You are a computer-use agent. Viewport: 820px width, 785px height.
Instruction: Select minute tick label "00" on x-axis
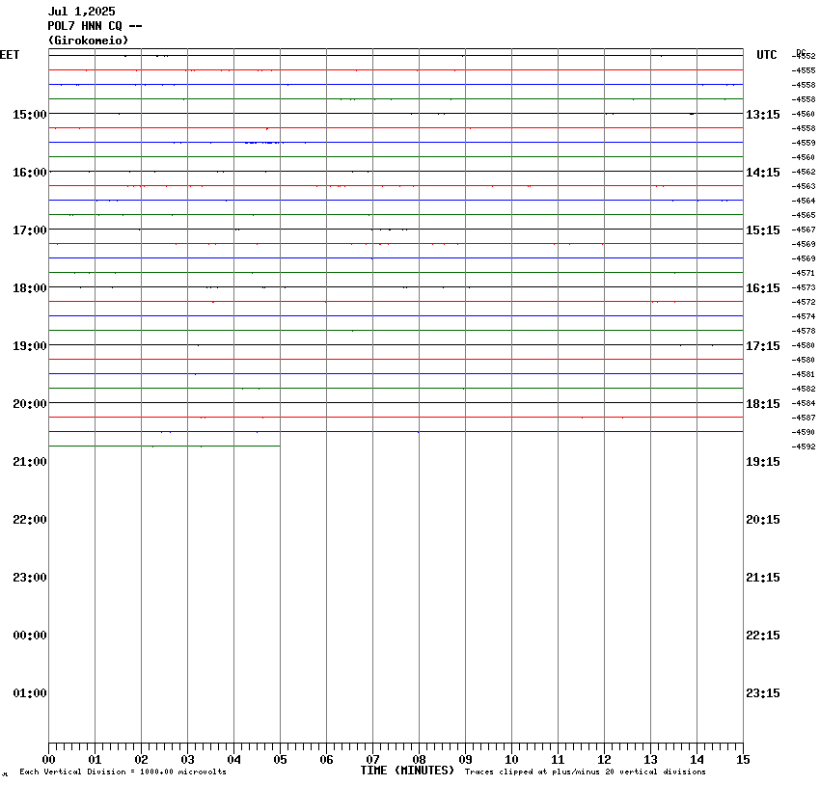[48, 760]
